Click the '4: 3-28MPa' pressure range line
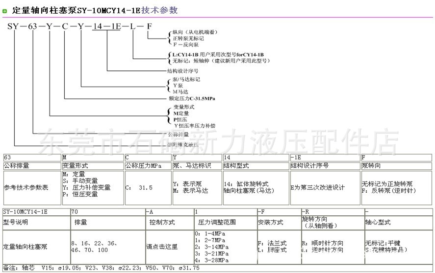 212,260
